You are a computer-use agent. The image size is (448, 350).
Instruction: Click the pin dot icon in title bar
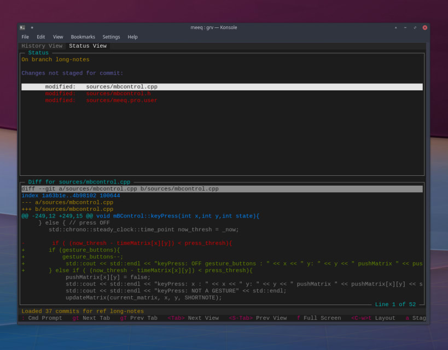click(32, 27)
